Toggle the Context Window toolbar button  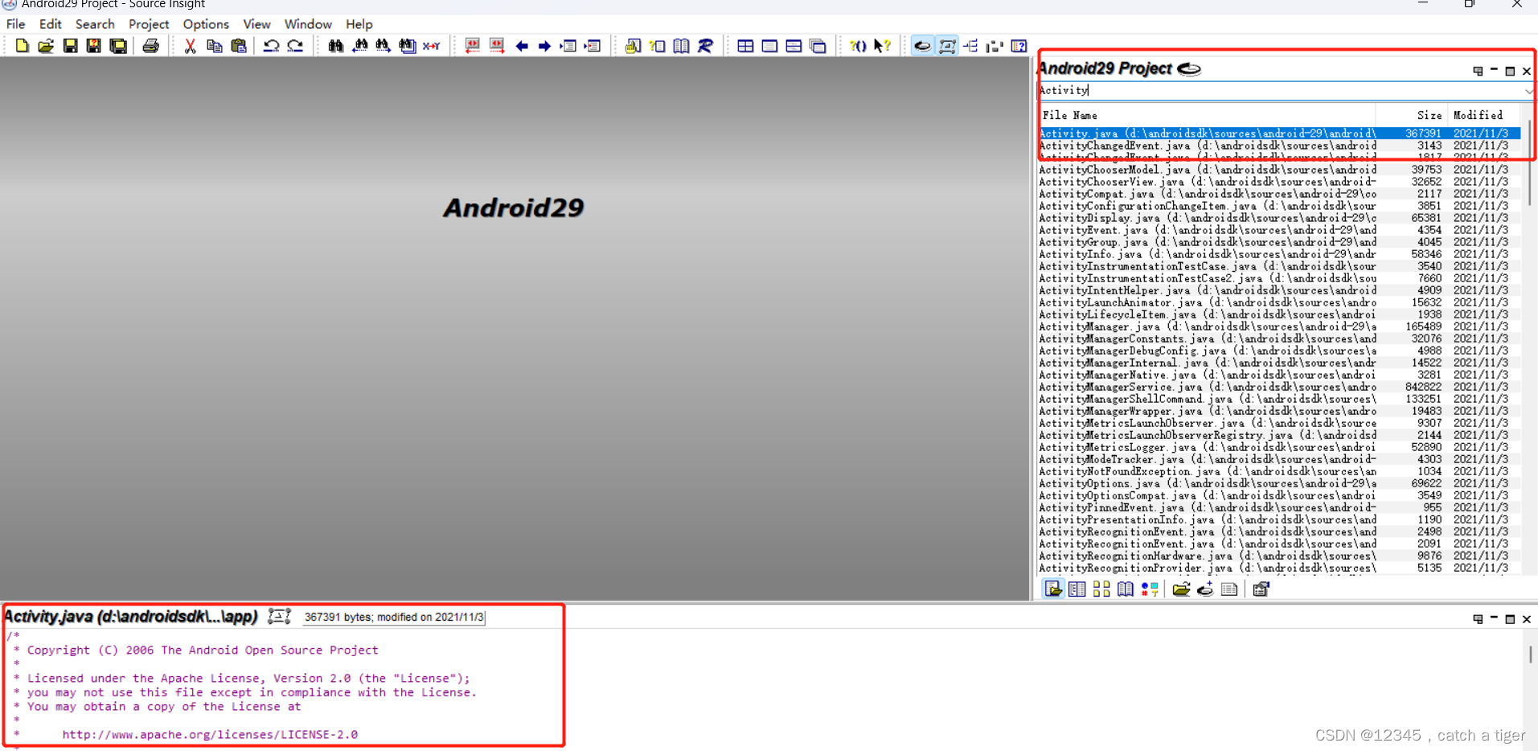pyautogui.click(x=947, y=46)
